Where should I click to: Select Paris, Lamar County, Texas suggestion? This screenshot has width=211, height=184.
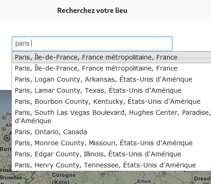(111, 90)
